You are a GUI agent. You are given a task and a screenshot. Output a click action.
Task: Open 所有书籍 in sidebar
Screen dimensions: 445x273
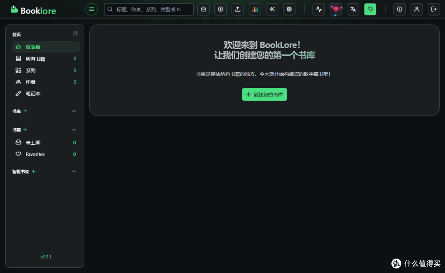pos(46,59)
